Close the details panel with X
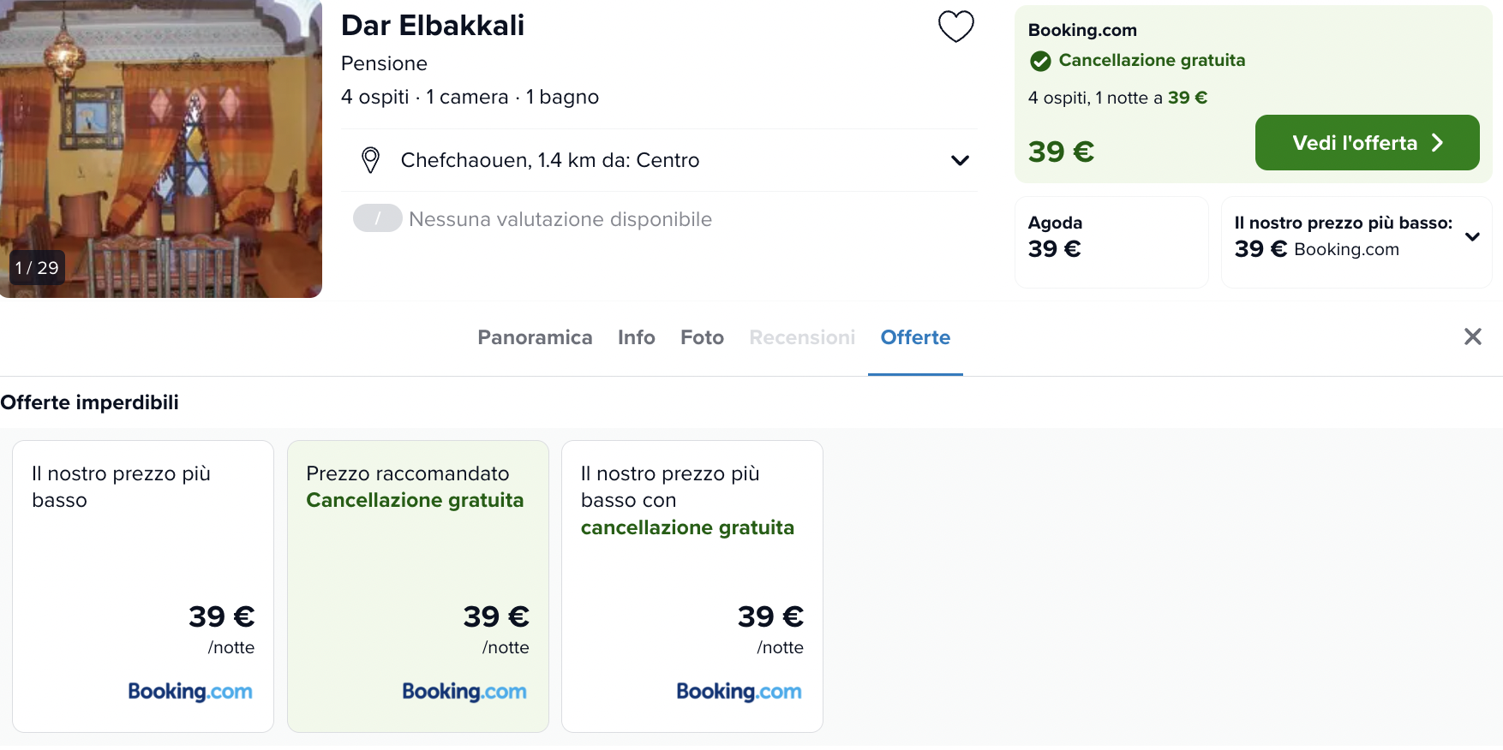This screenshot has width=1503, height=750. coord(1472,336)
